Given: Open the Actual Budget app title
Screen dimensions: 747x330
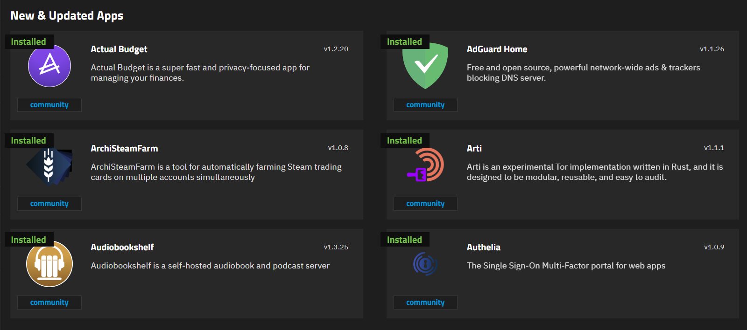Looking at the screenshot, I should tap(119, 49).
